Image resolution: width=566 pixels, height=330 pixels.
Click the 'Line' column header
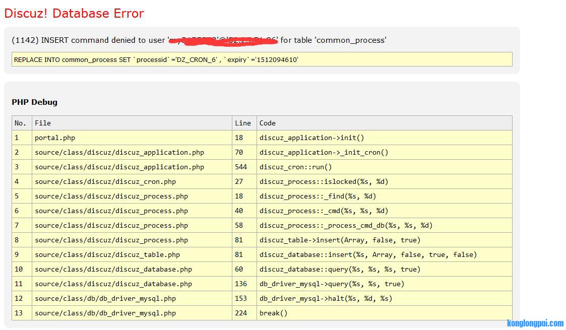pos(244,123)
